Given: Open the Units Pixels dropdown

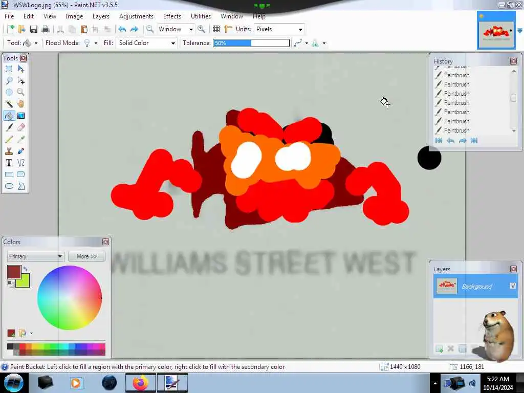Looking at the screenshot, I should (279, 29).
